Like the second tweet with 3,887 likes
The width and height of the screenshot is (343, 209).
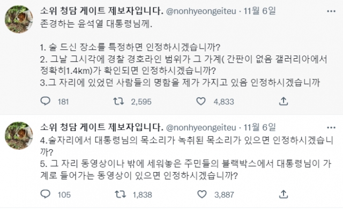[x=202, y=195]
